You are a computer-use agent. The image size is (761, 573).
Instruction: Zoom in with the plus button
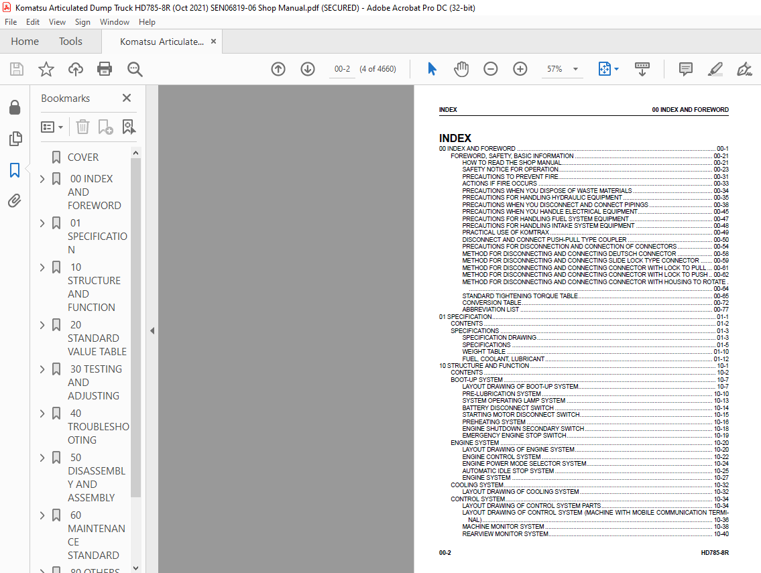pos(520,69)
